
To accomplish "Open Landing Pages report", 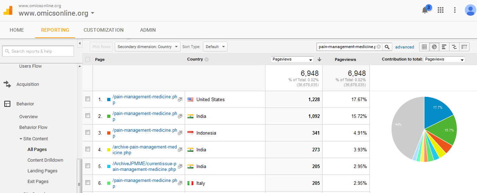I will (43, 171).
